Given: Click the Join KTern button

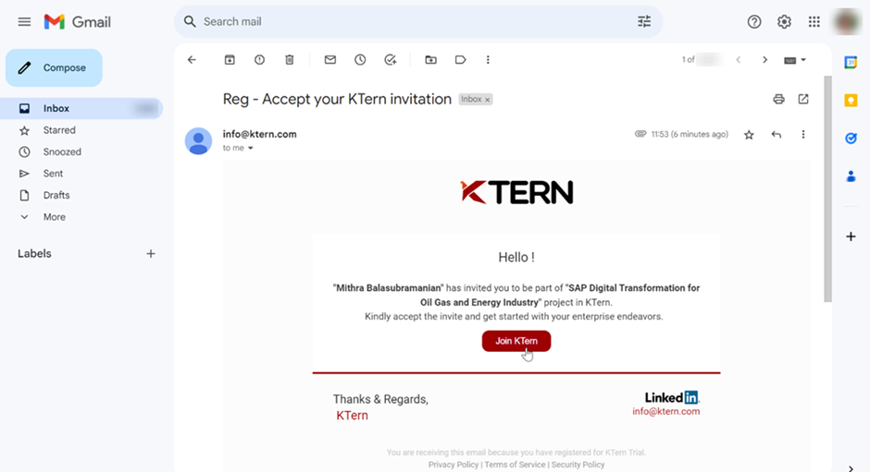Looking at the screenshot, I should click(516, 341).
